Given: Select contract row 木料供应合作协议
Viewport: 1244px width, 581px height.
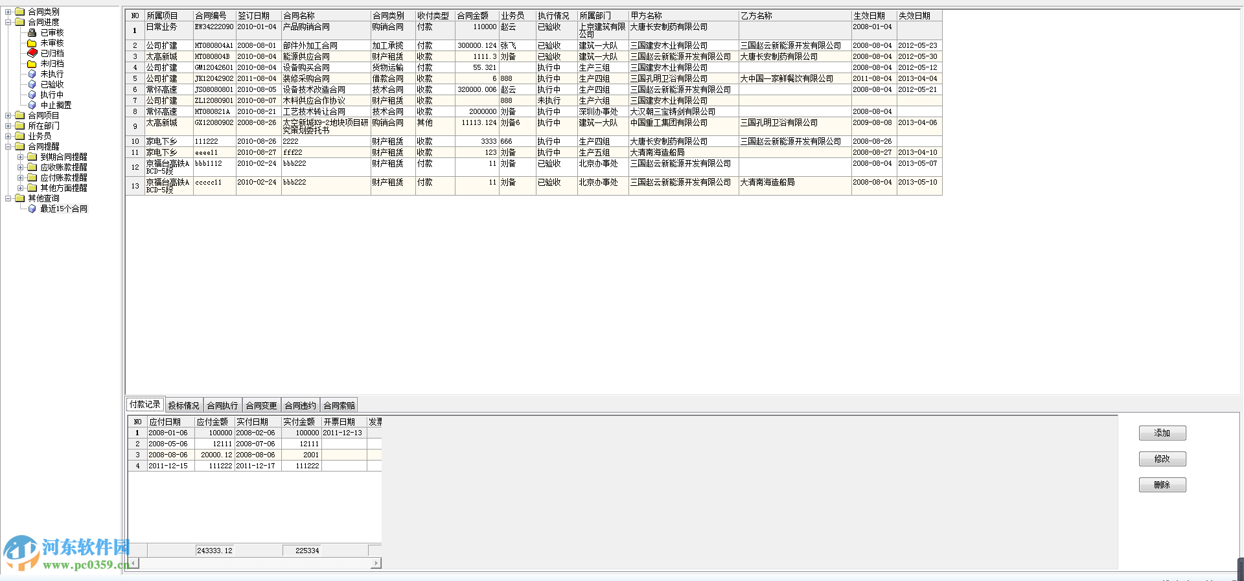Looking at the screenshot, I should point(534,100).
